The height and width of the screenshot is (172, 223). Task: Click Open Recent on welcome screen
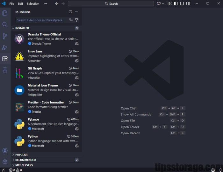point(130,133)
